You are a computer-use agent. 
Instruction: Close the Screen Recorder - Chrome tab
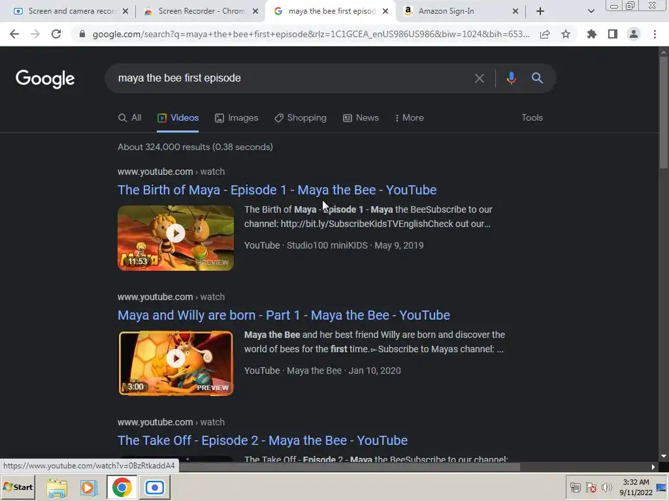(x=255, y=12)
